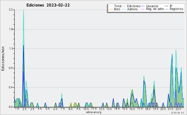Click the y-axis value 1.8
Viewport: 187px width, 115px height.
(11, 29)
